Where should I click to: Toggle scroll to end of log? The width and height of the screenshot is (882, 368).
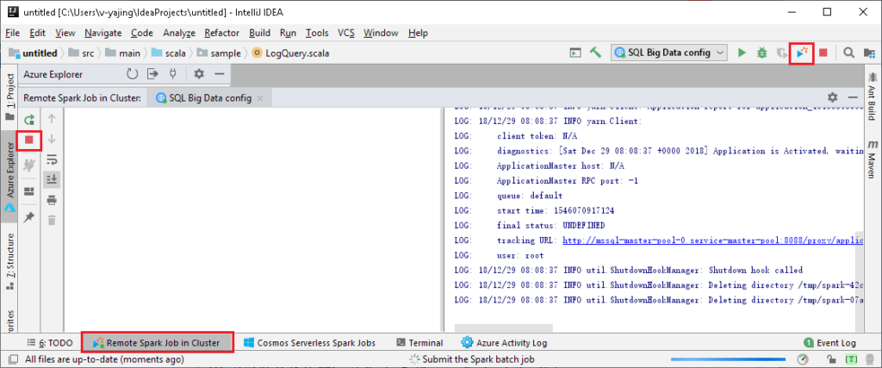click(x=51, y=179)
